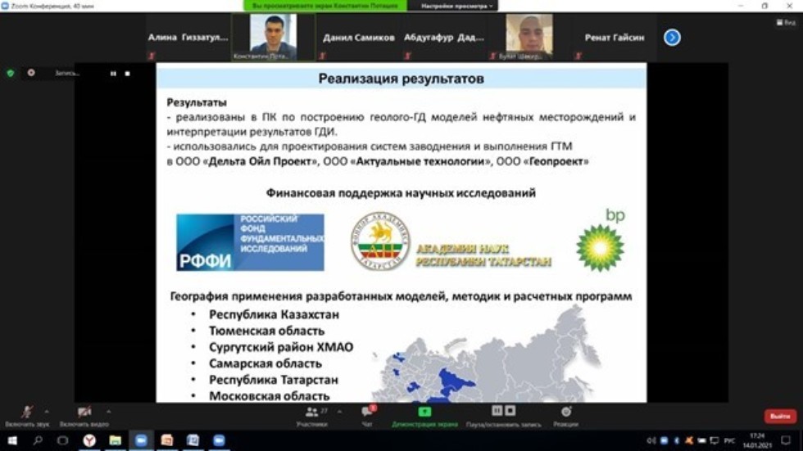Open Windows Start menu
This screenshot has width=803, height=451.
(11, 441)
